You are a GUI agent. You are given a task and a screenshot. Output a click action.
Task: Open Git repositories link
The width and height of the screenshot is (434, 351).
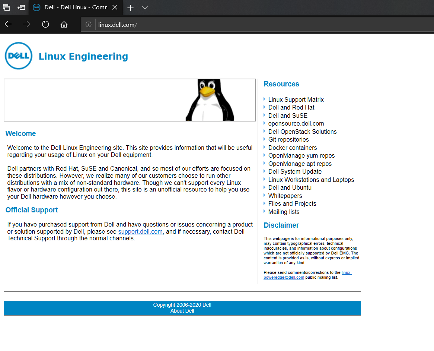tap(288, 140)
